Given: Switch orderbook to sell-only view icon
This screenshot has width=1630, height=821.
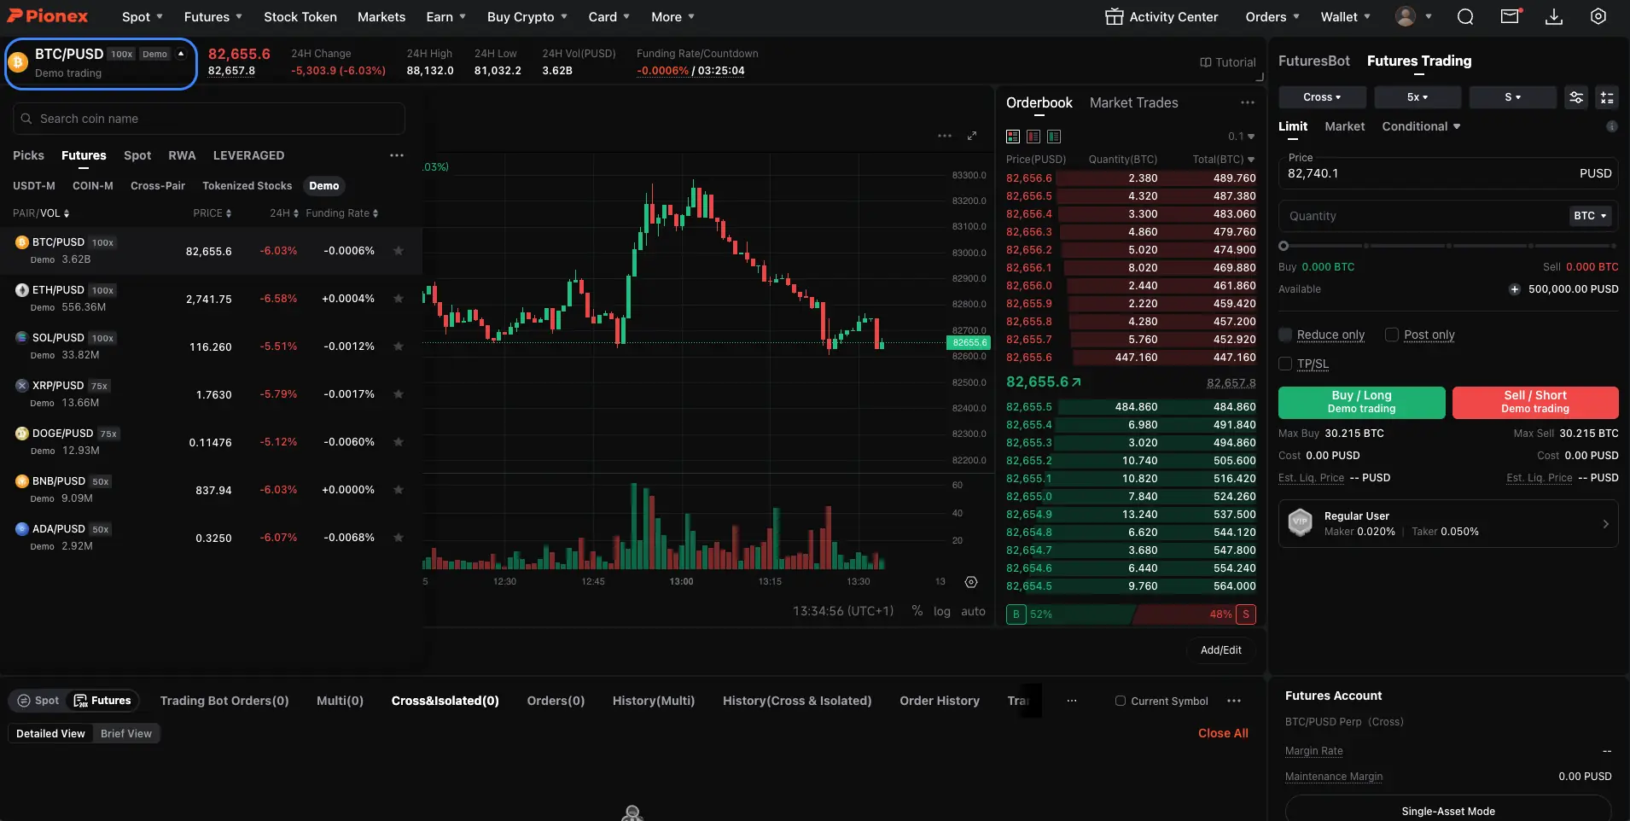Looking at the screenshot, I should click(x=1033, y=137).
